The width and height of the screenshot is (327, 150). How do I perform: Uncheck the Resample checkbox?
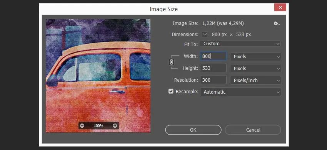point(171,91)
